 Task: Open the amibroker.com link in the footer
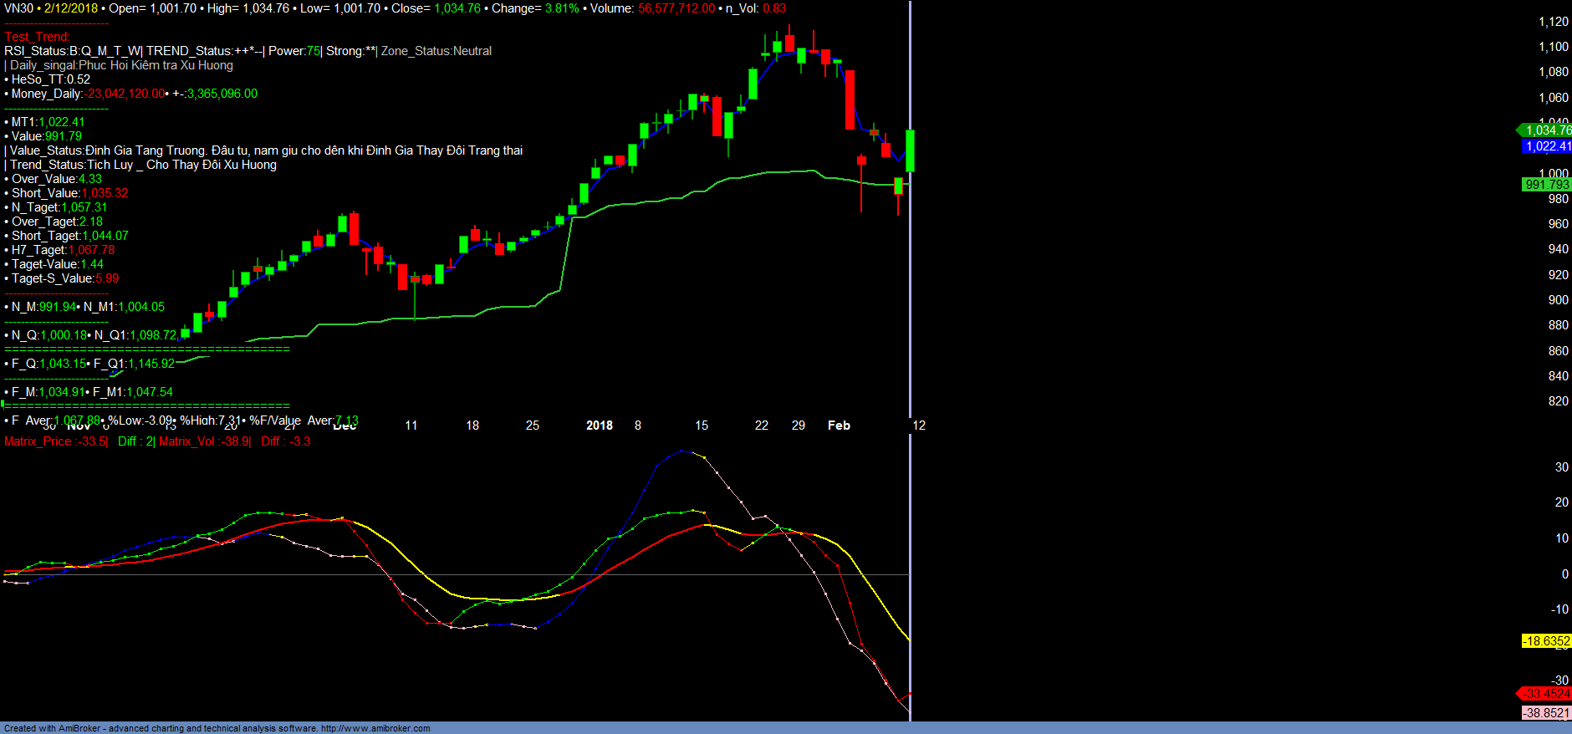coord(375,728)
